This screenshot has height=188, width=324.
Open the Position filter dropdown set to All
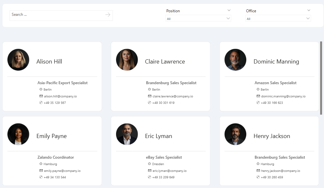[x=198, y=18]
